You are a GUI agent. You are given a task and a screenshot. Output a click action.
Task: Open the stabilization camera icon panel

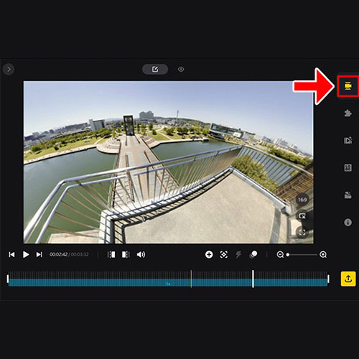click(x=348, y=86)
